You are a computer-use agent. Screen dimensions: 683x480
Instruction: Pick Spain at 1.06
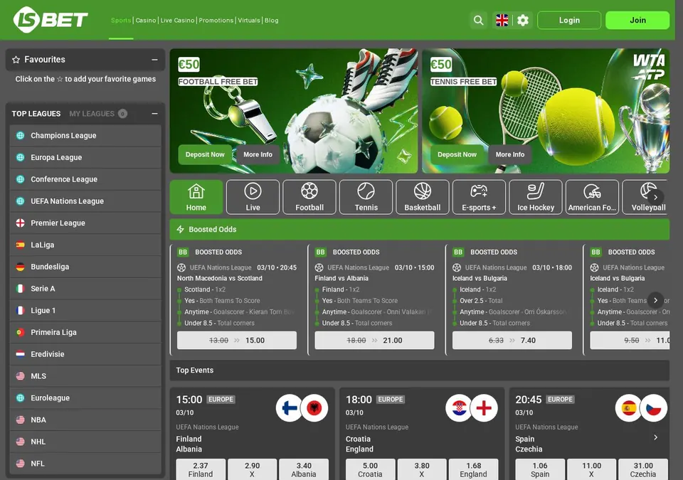tap(540, 469)
